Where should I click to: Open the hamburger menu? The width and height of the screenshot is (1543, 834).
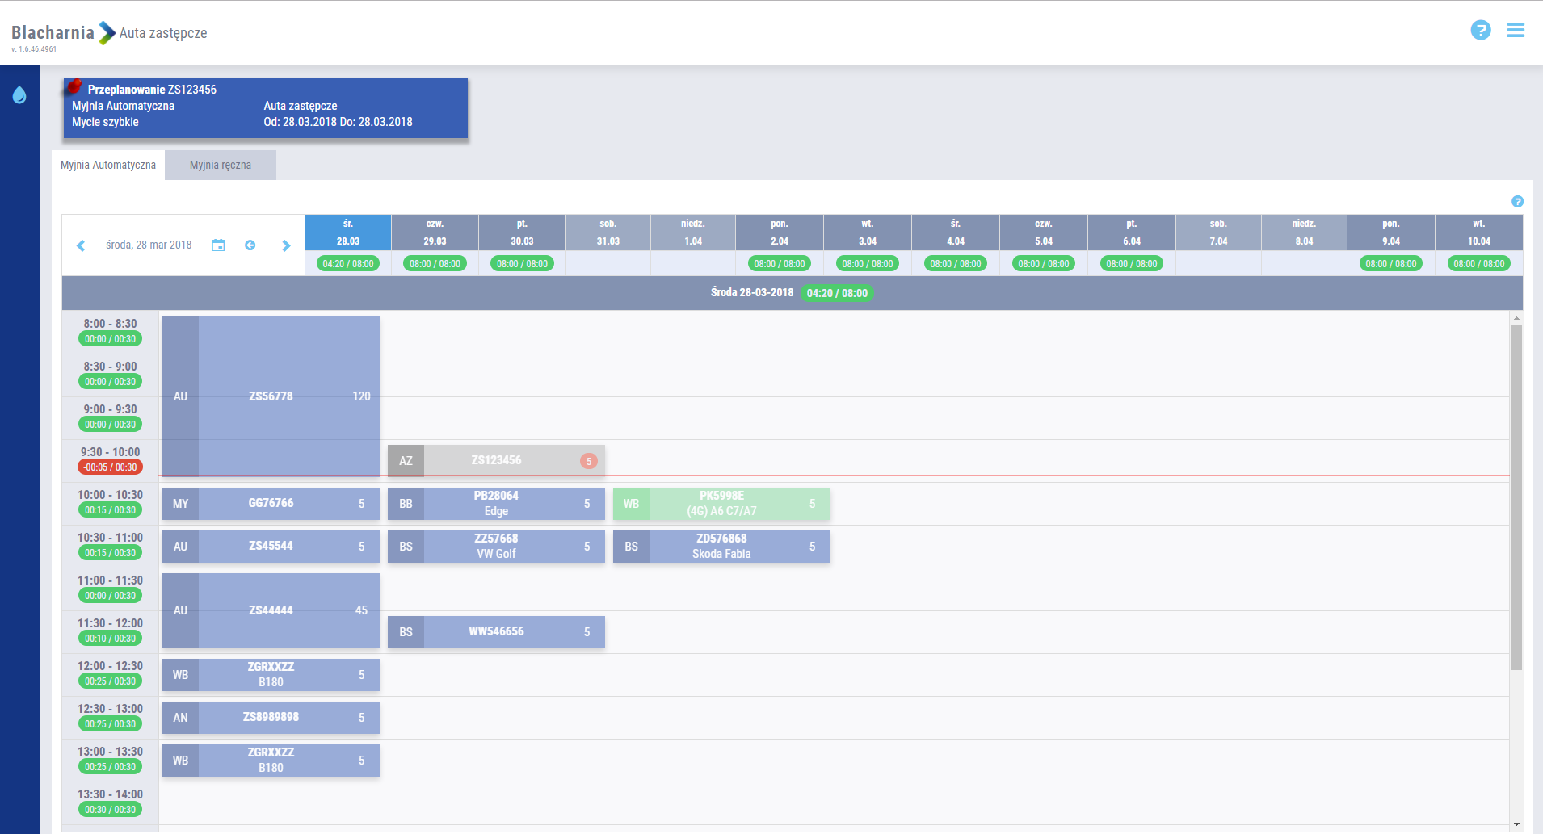(x=1516, y=31)
